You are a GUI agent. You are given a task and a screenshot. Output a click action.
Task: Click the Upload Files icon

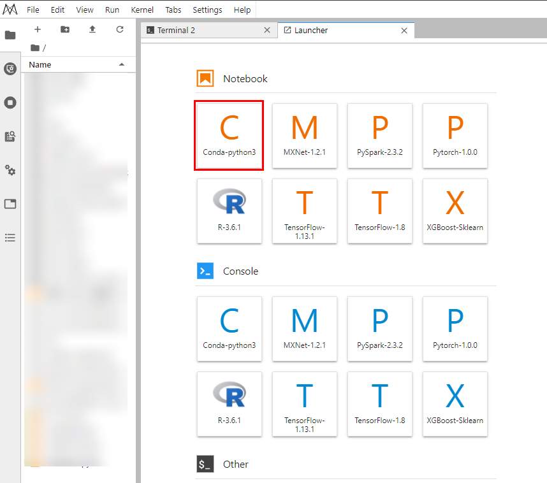92,29
